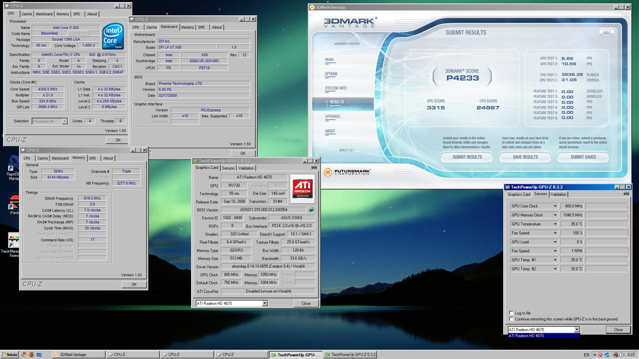The image size is (639, 359).
Task: Open the TrackMania Forever desktop shortcut
Action: pyautogui.click(x=10, y=245)
